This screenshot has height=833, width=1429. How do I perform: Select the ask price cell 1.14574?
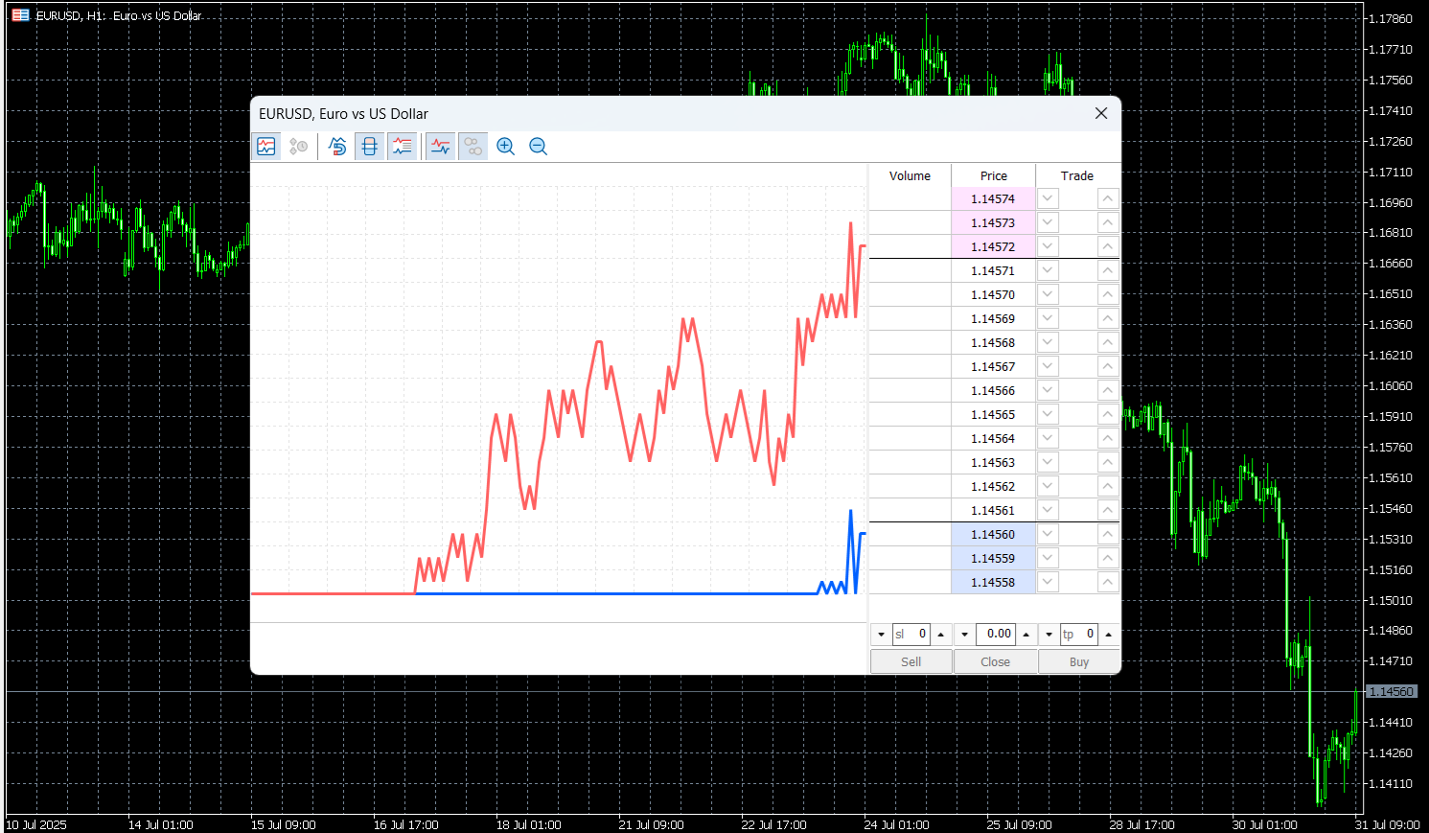click(993, 198)
